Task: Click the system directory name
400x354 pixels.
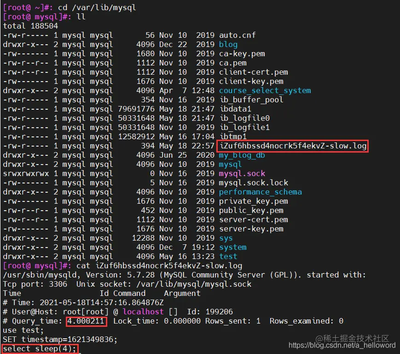Action: tap(232, 247)
